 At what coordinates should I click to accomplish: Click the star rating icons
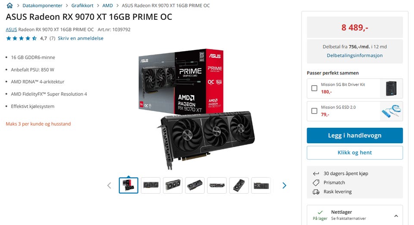pos(22,38)
